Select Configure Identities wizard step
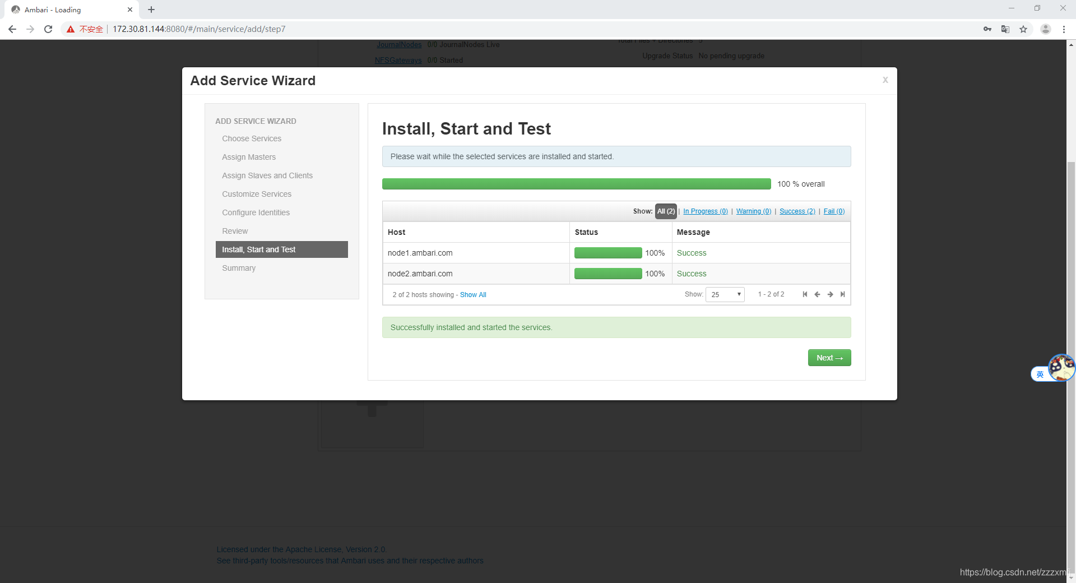The width and height of the screenshot is (1076, 583). click(256, 212)
